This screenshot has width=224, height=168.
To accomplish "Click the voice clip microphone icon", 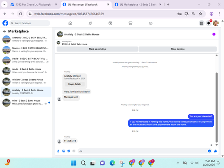I will coord(58,151).
